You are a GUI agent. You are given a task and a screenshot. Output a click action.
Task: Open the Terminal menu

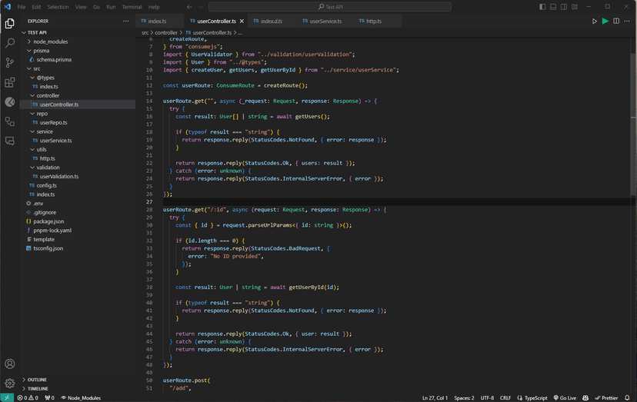click(132, 7)
